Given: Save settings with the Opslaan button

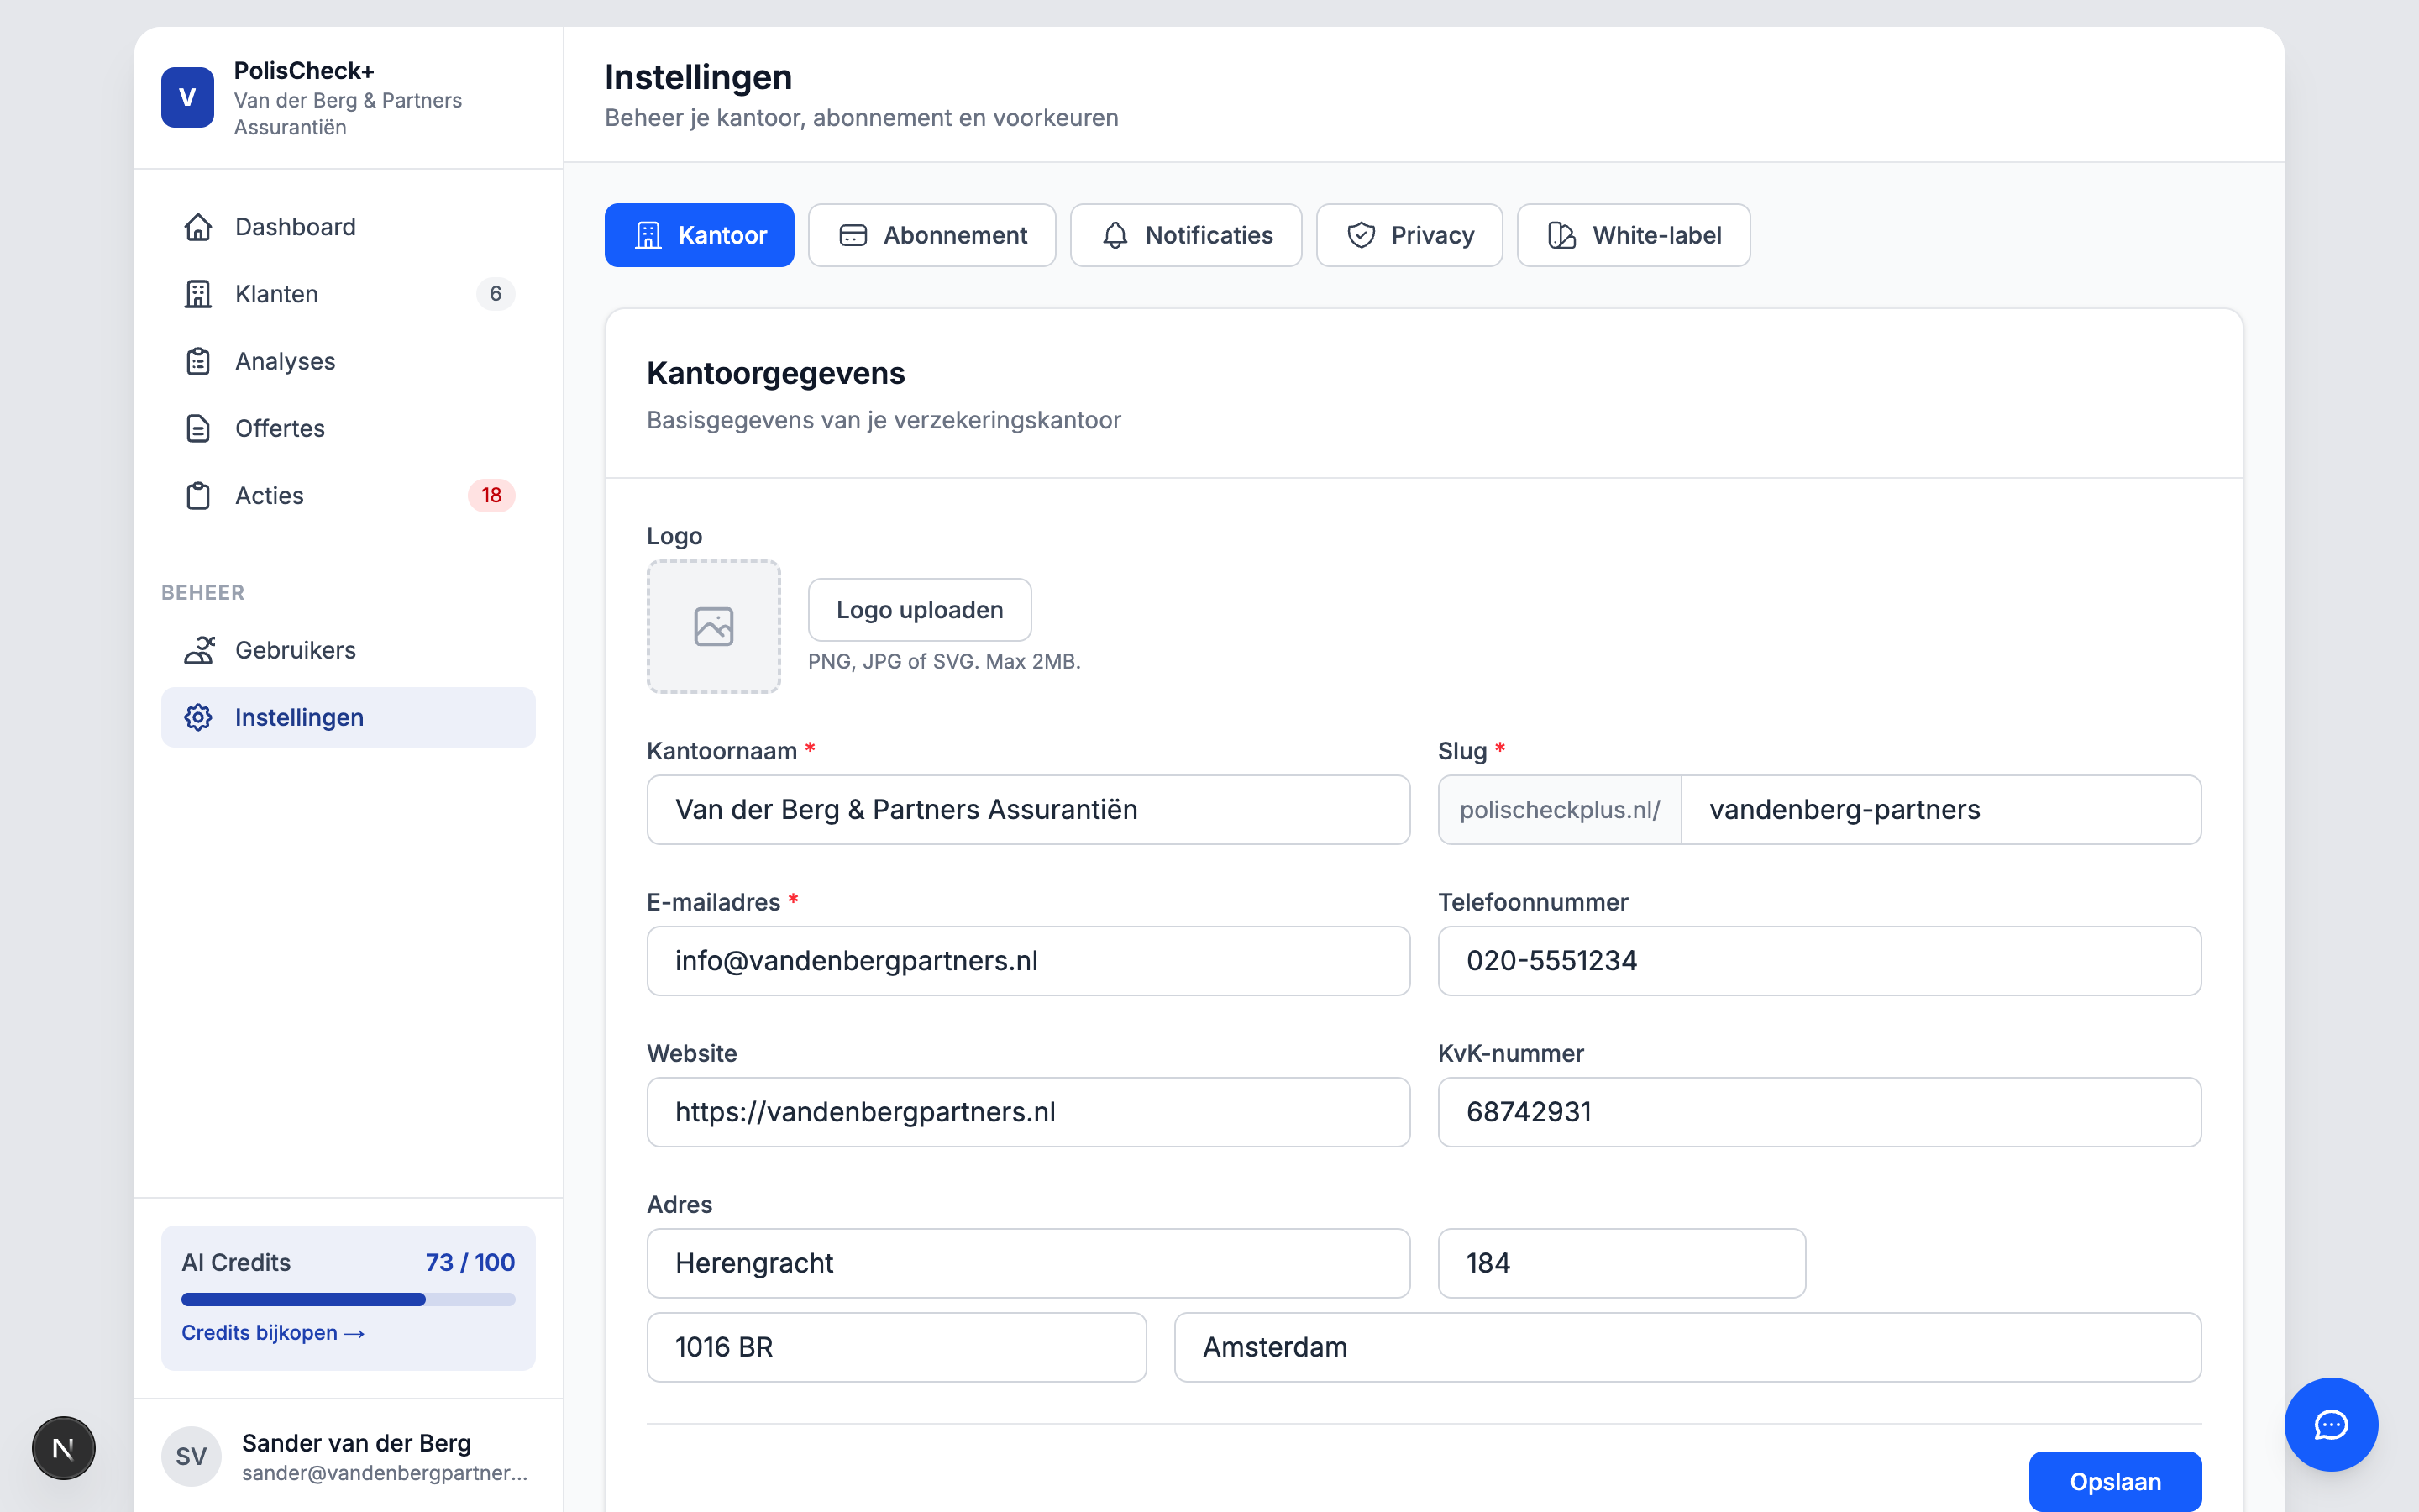Looking at the screenshot, I should (2115, 1481).
